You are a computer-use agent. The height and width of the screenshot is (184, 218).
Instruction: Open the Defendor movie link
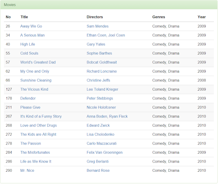[28, 98]
